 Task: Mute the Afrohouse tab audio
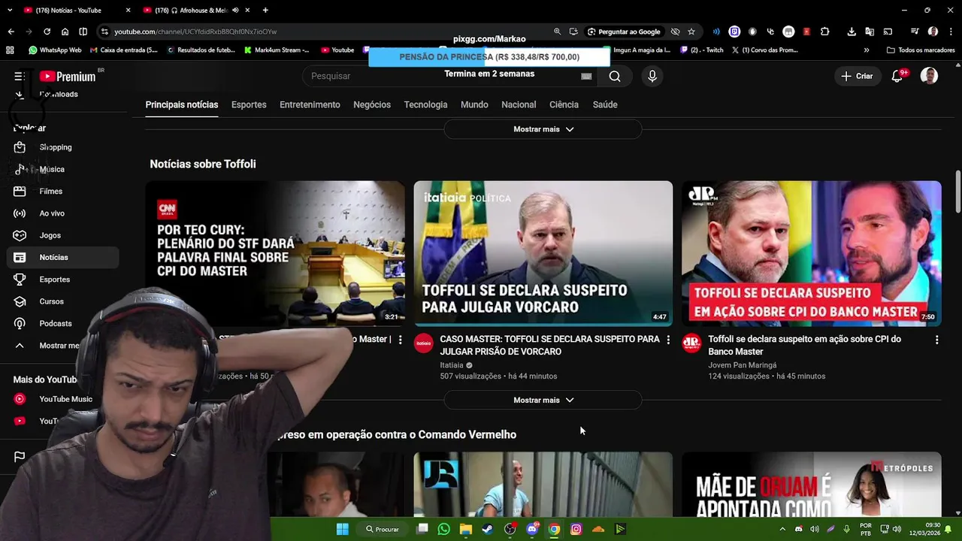tap(235, 11)
